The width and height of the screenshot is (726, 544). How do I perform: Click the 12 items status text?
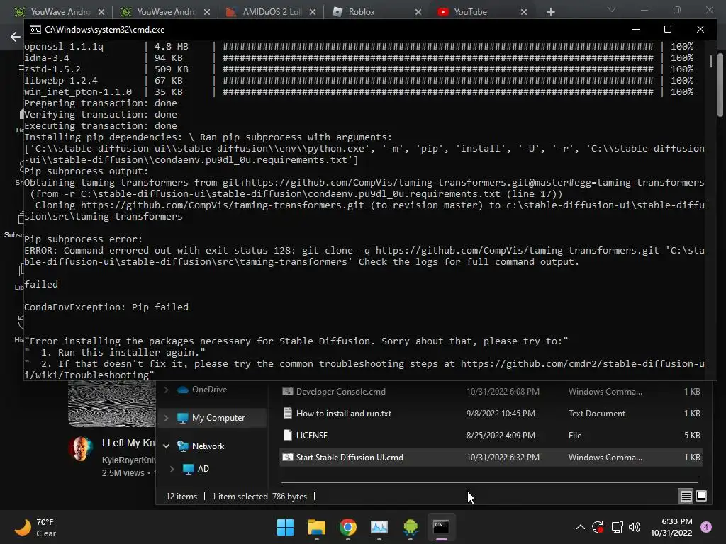181,497
